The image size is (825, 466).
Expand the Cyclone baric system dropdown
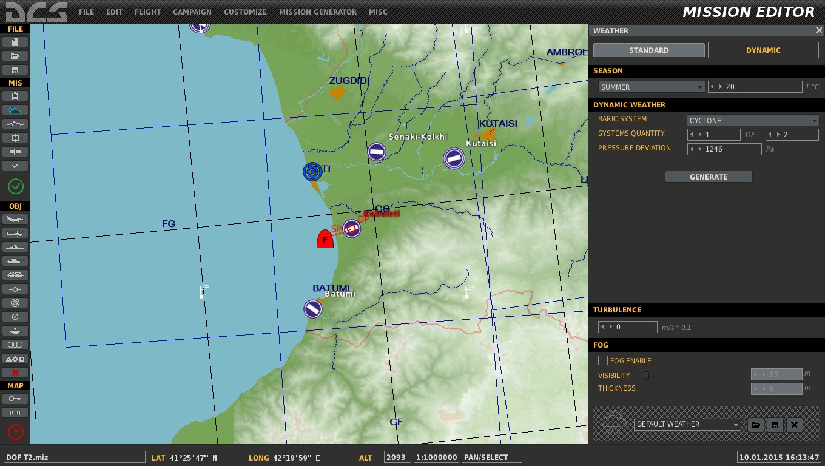tap(753, 120)
